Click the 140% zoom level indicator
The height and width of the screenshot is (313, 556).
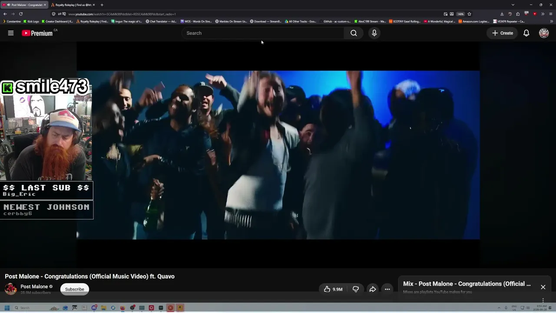[x=460, y=14]
